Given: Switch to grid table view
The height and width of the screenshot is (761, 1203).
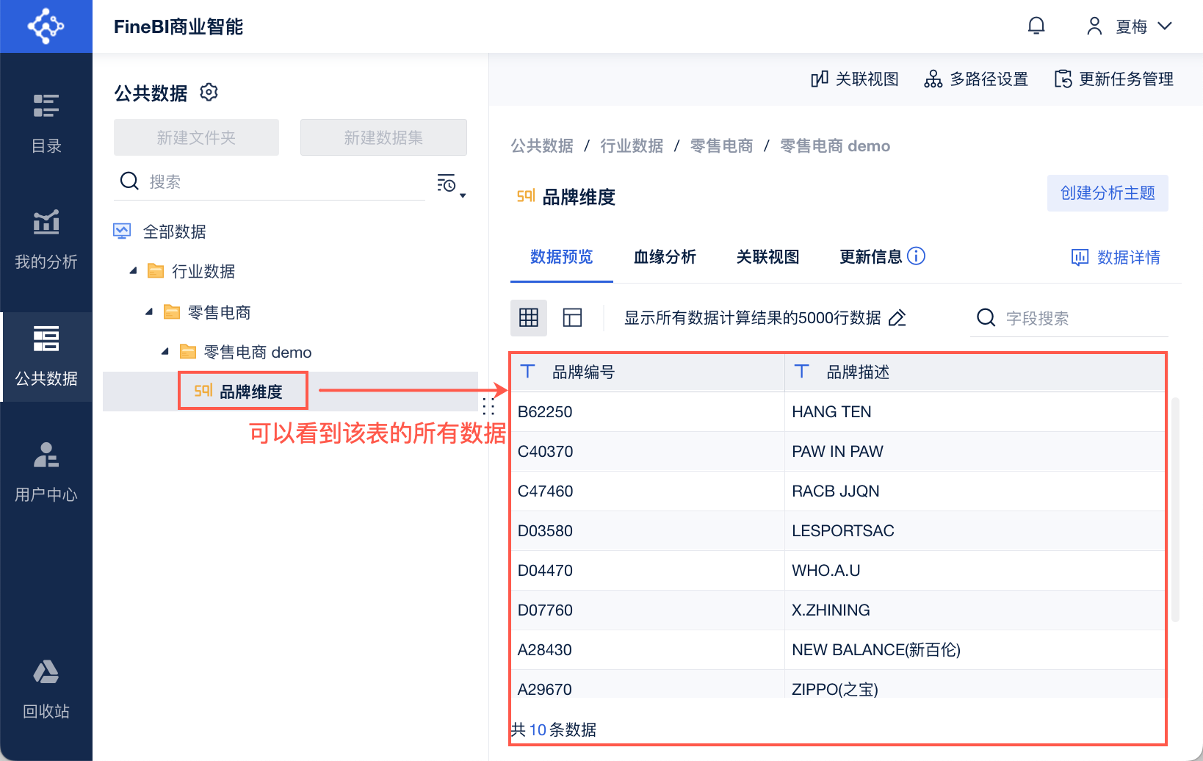Looking at the screenshot, I should click(529, 317).
